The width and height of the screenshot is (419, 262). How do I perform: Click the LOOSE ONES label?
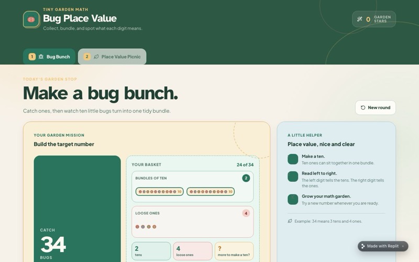click(x=148, y=213)
